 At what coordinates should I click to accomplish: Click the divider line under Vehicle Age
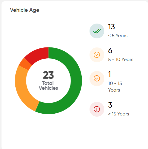pyautogui.click(x=75, y=18)
